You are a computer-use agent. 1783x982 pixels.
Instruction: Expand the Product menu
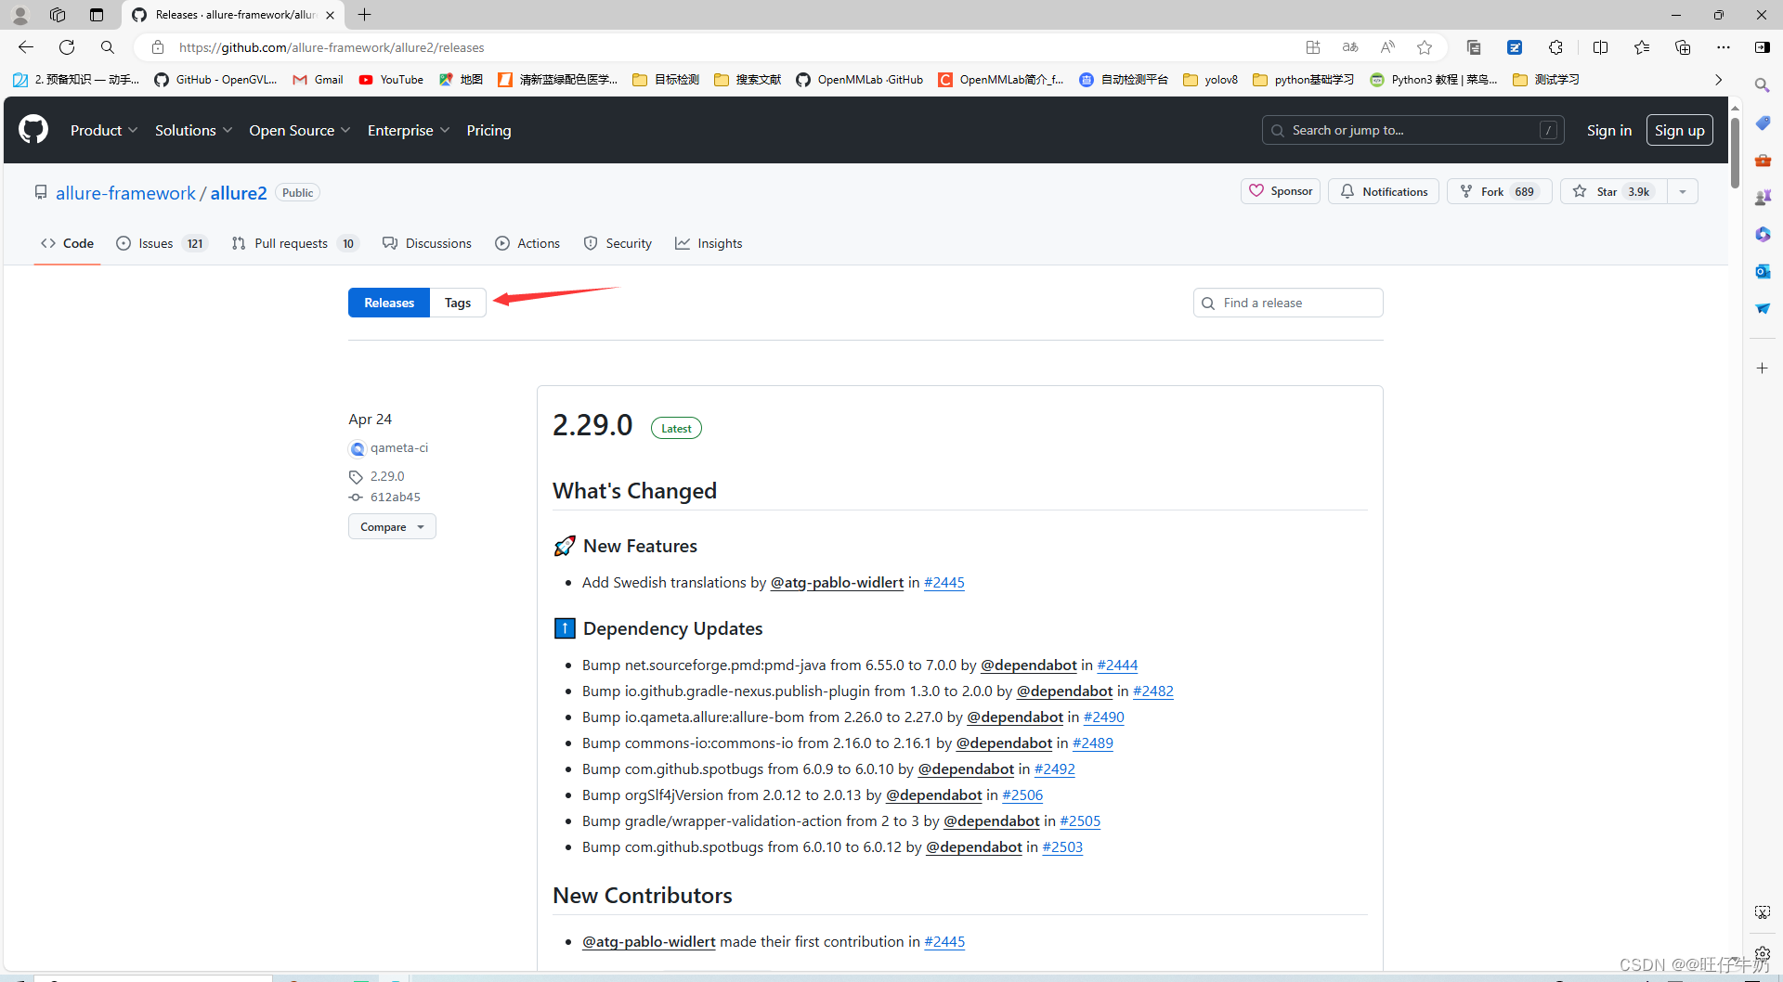(x=104, y=130)
